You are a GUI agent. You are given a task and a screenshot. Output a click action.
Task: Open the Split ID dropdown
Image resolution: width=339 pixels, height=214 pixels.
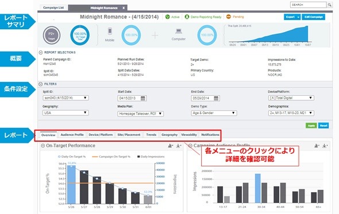66,98
